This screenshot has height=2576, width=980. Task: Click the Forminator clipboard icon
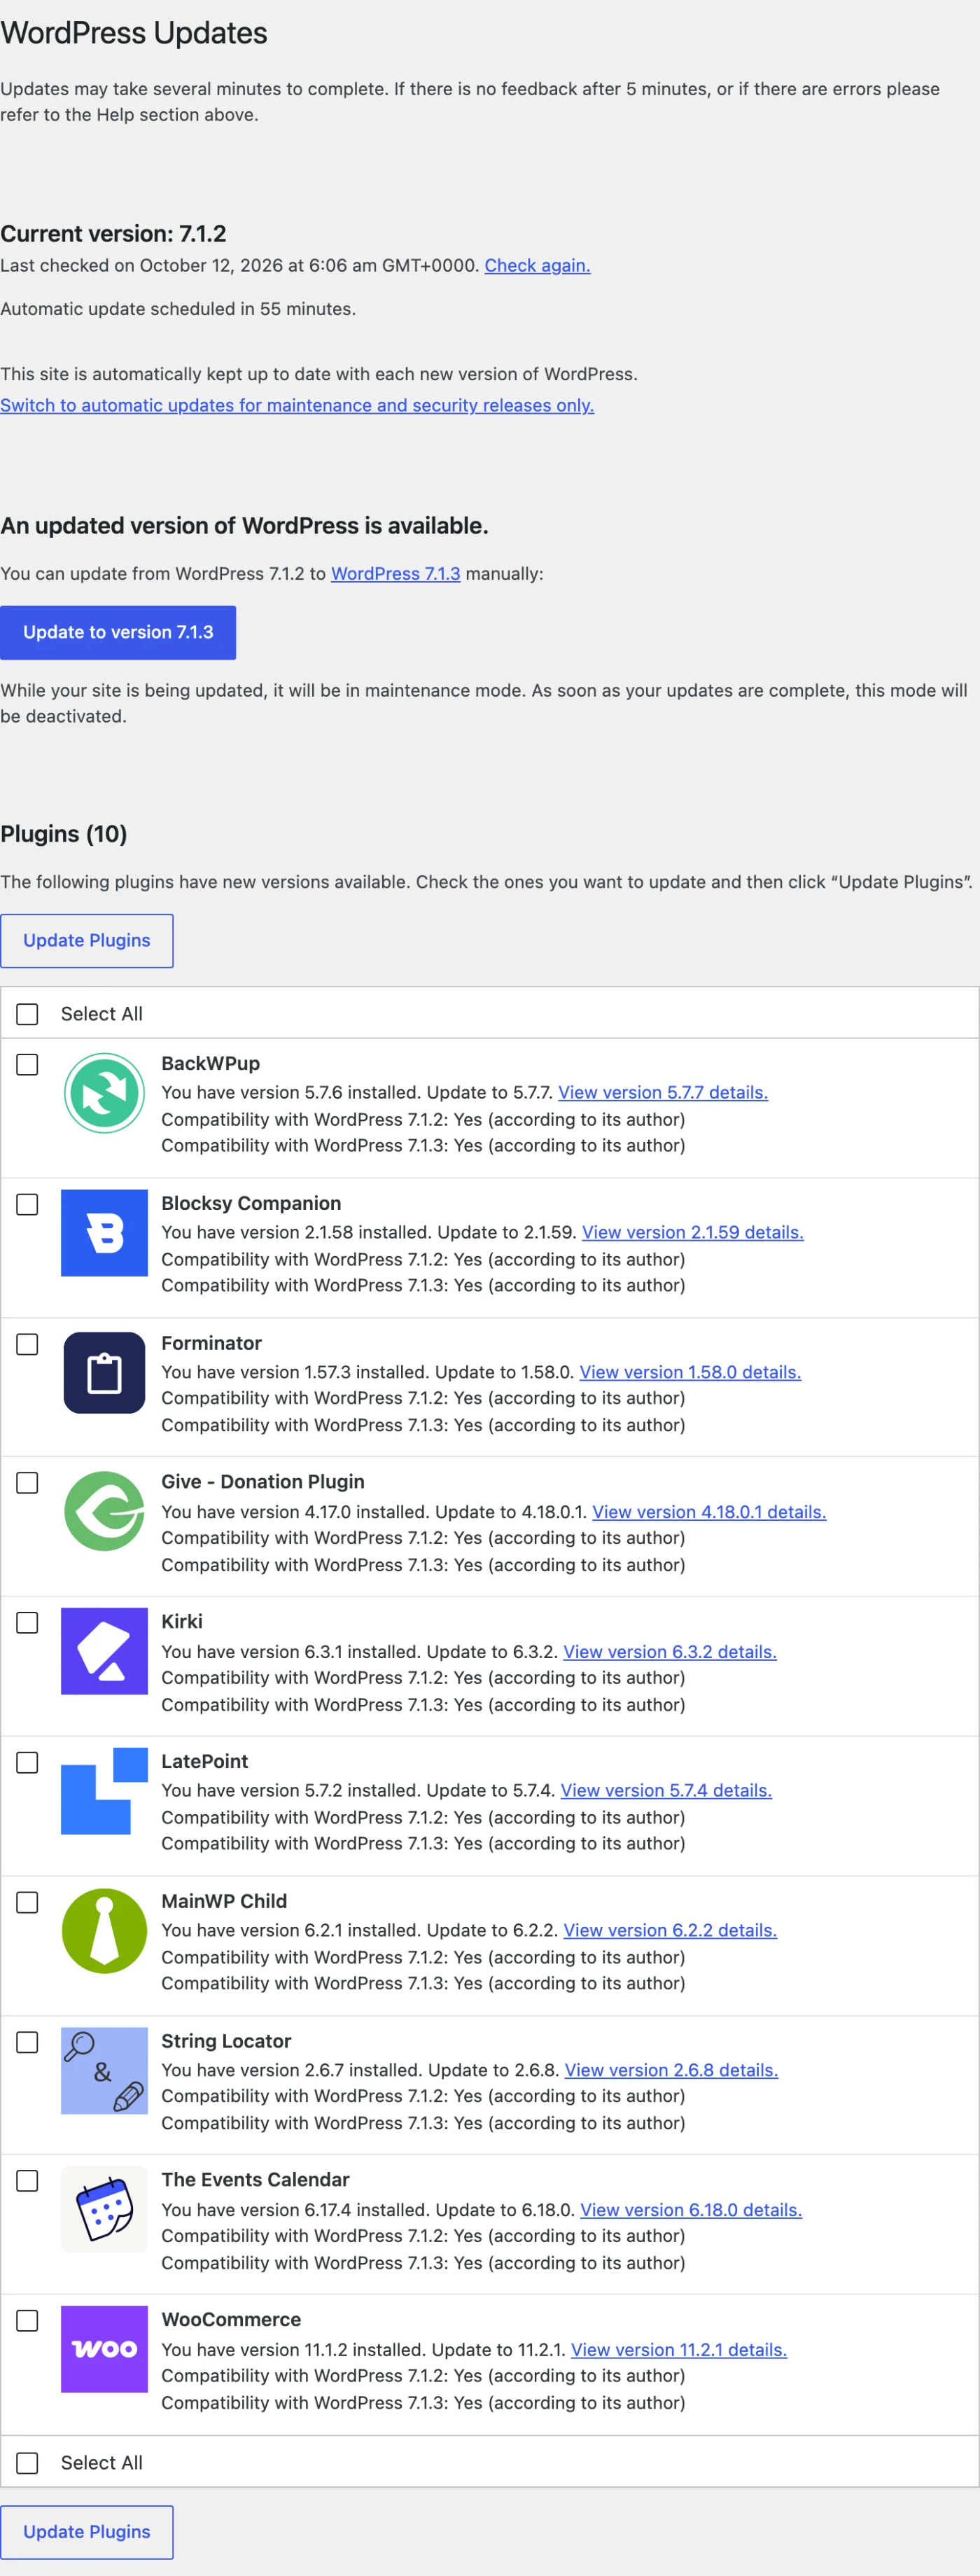104,1373
